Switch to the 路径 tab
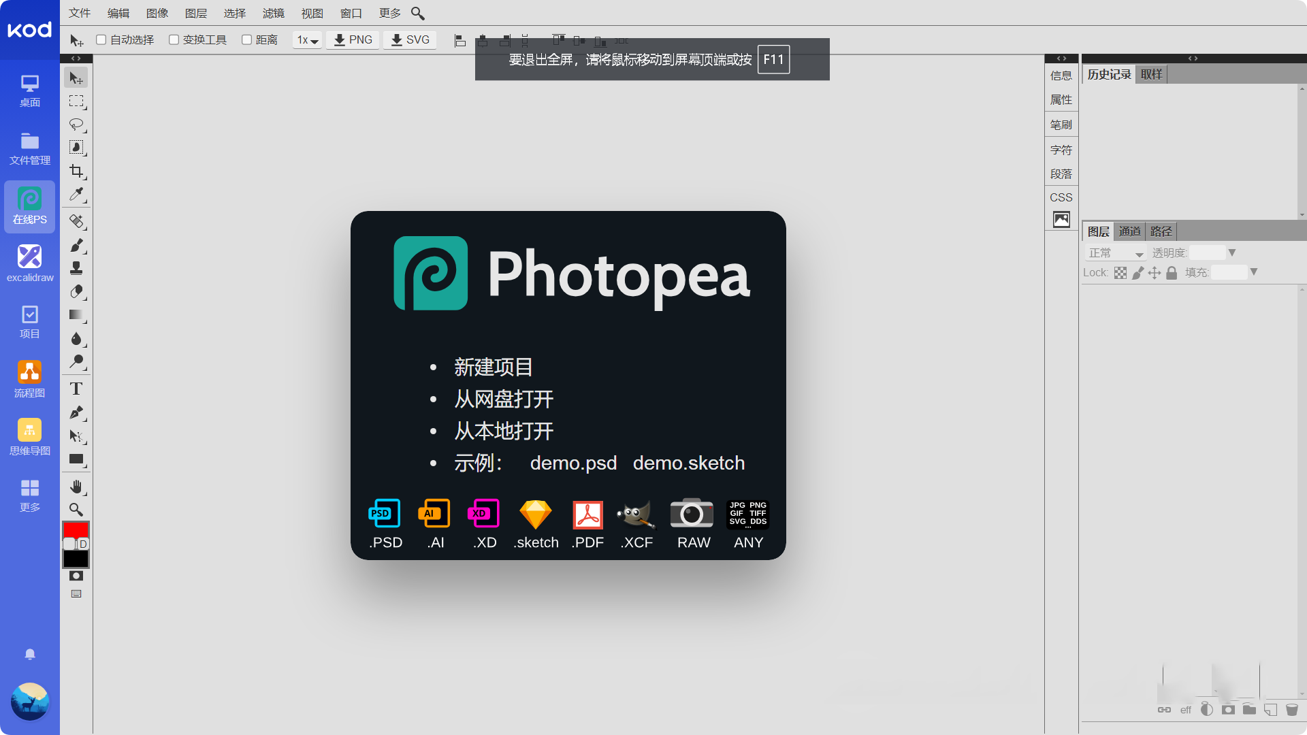Viewport: 1307px width, 735px height. pos(1161,231)
